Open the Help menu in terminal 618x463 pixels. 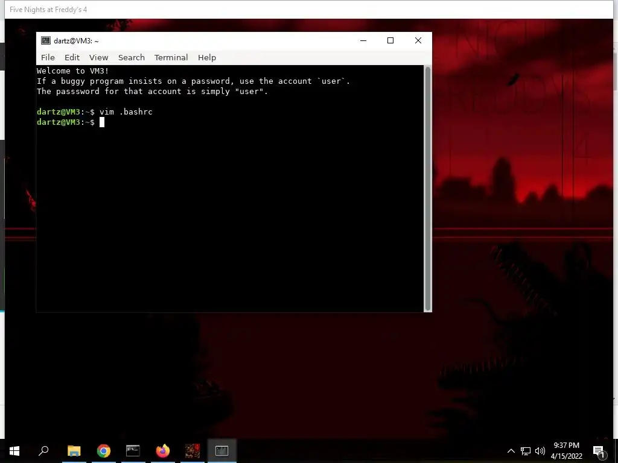pos(207,57)
